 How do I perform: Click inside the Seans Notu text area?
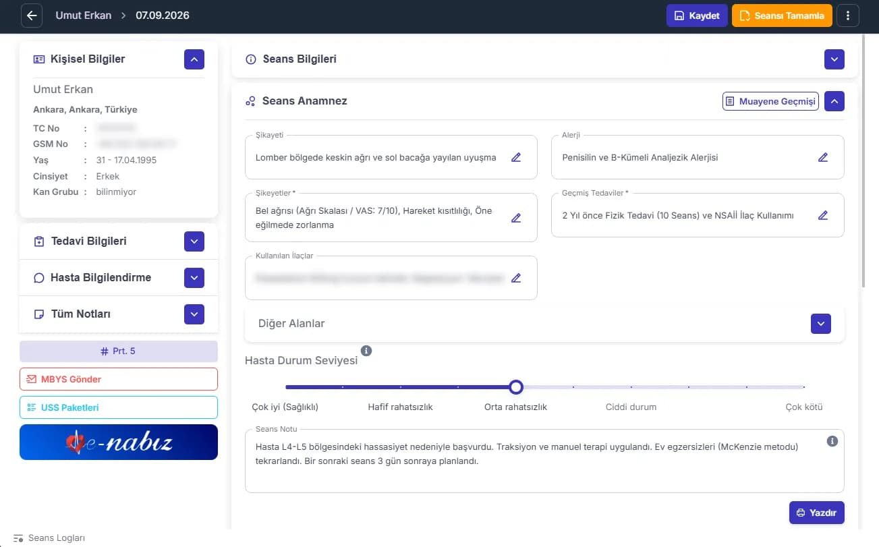click(544, 461)
